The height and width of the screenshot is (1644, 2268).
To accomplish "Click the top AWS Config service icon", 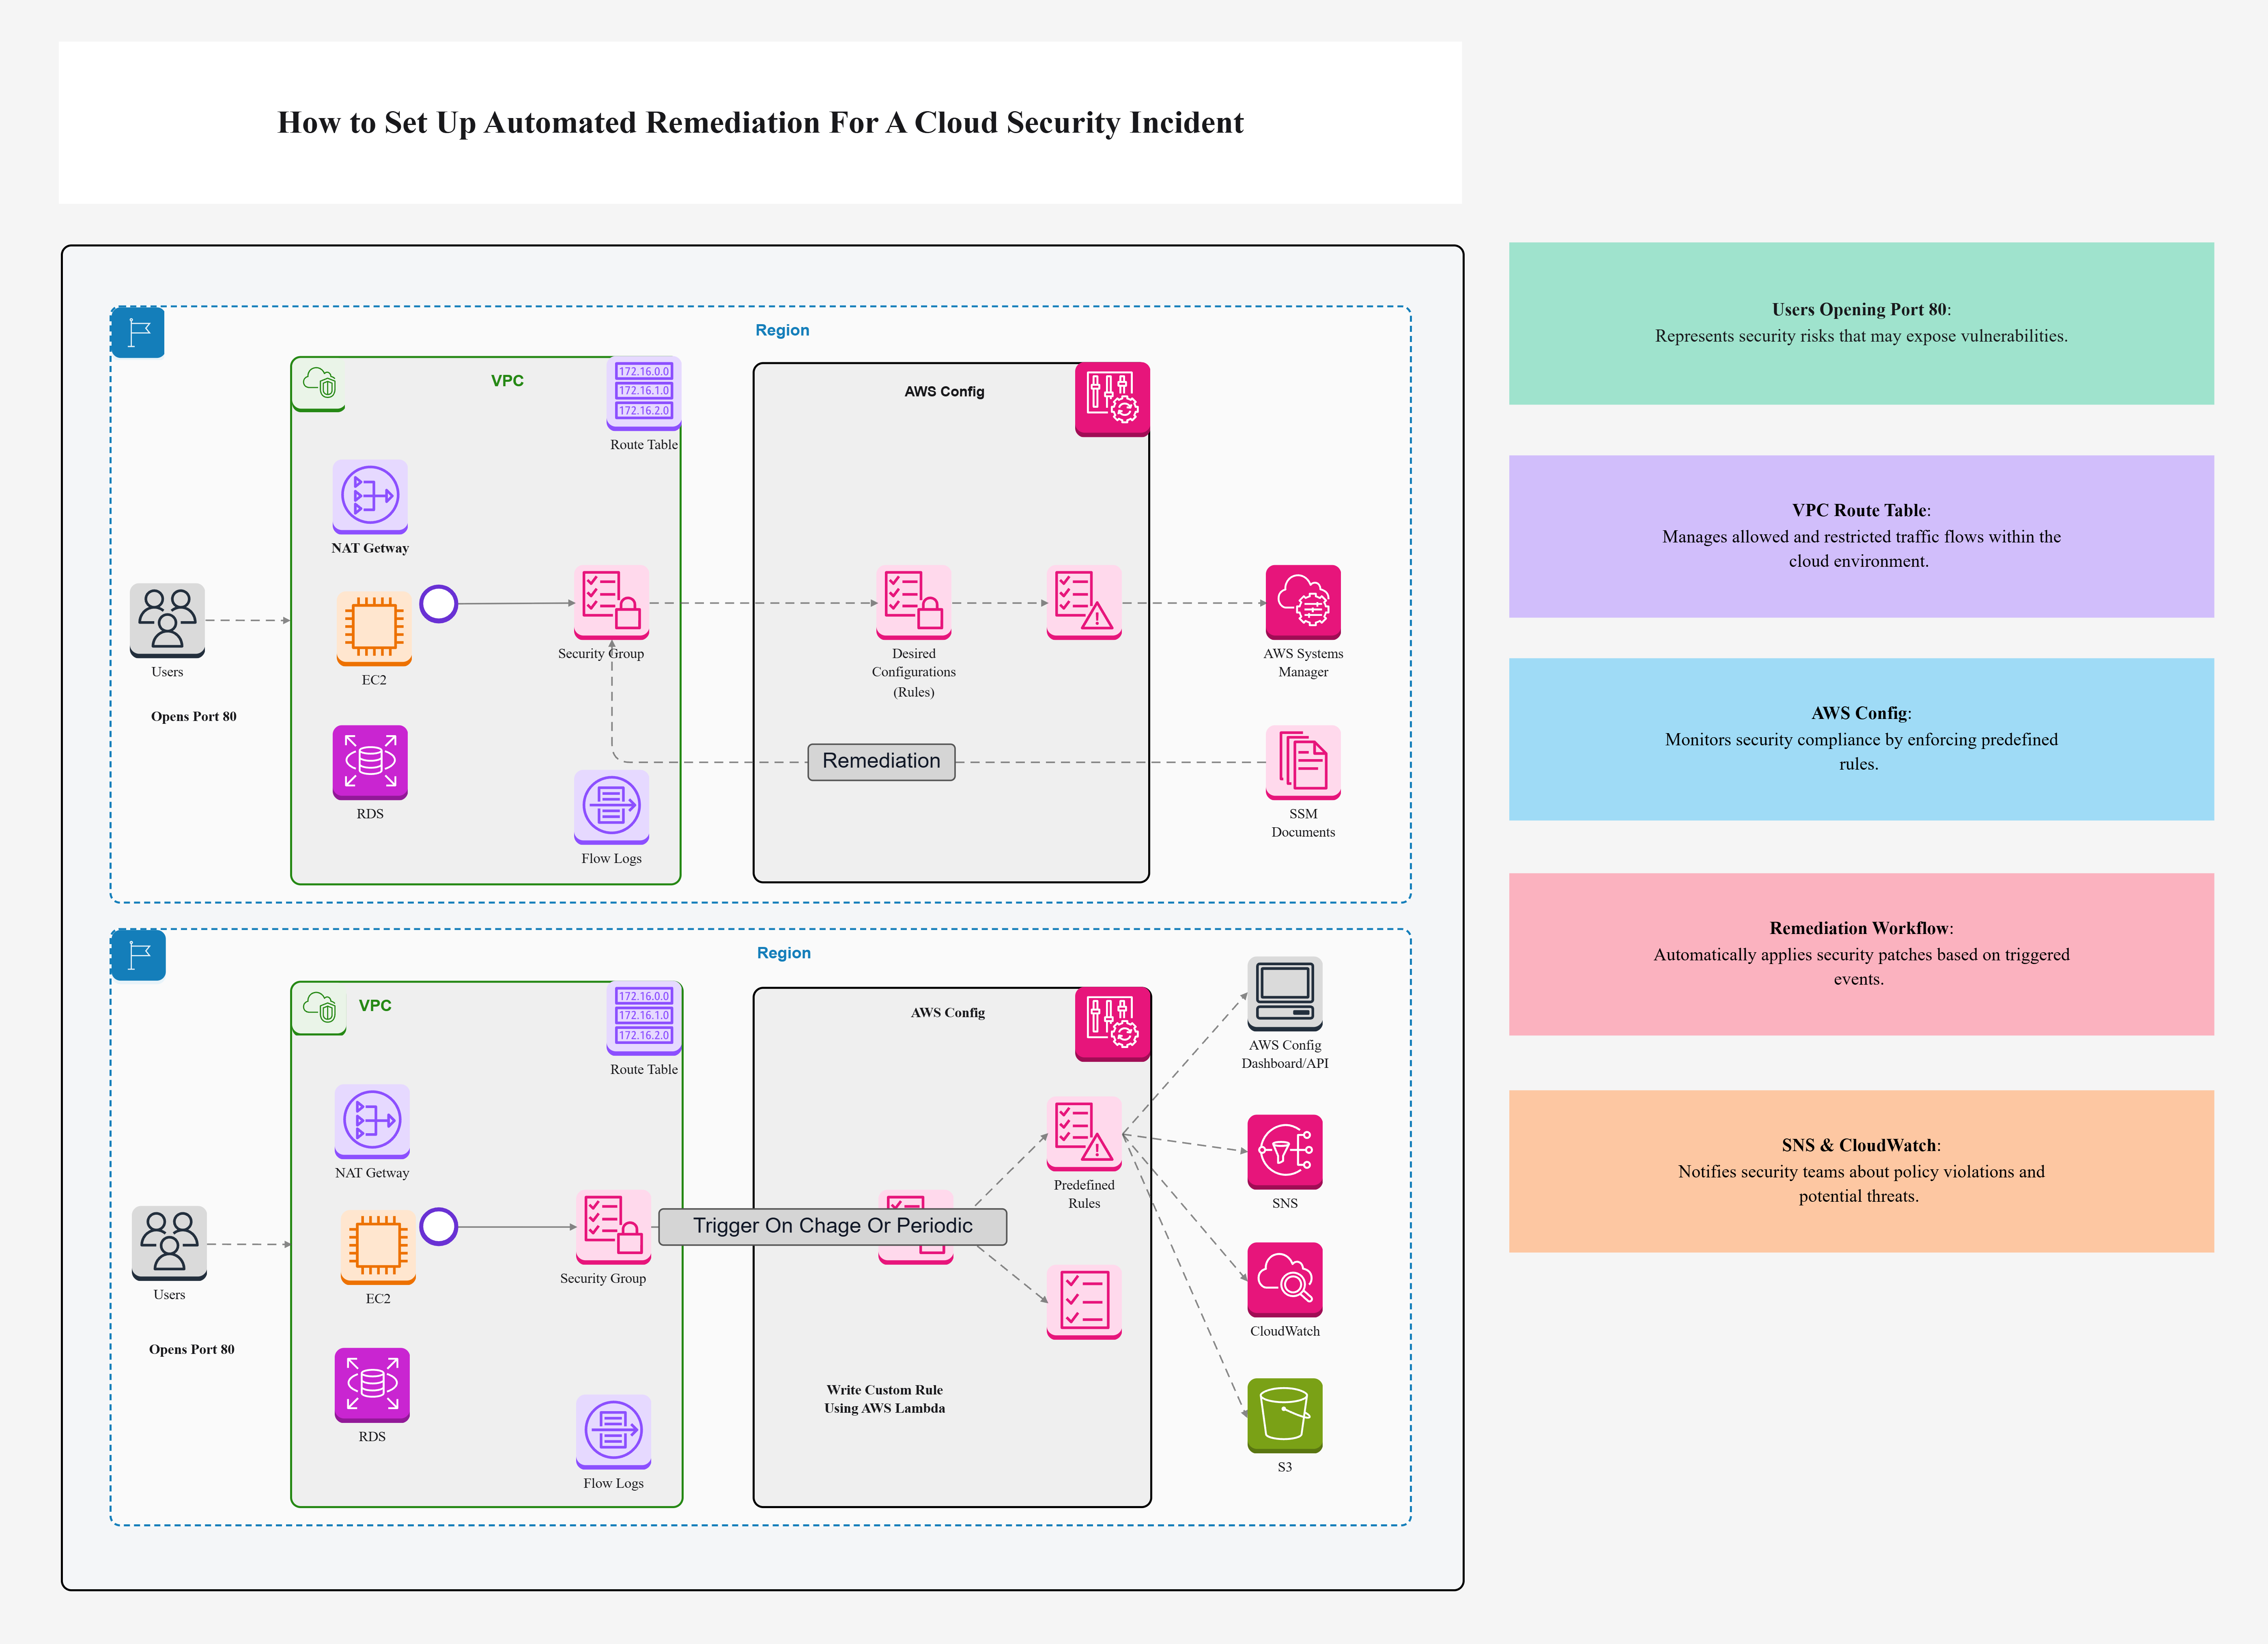I will (x=1112, y=400).
